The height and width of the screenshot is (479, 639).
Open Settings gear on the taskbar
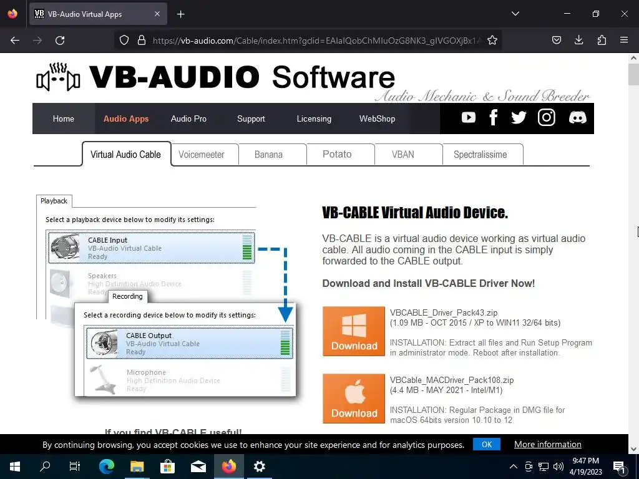(259, 467)
